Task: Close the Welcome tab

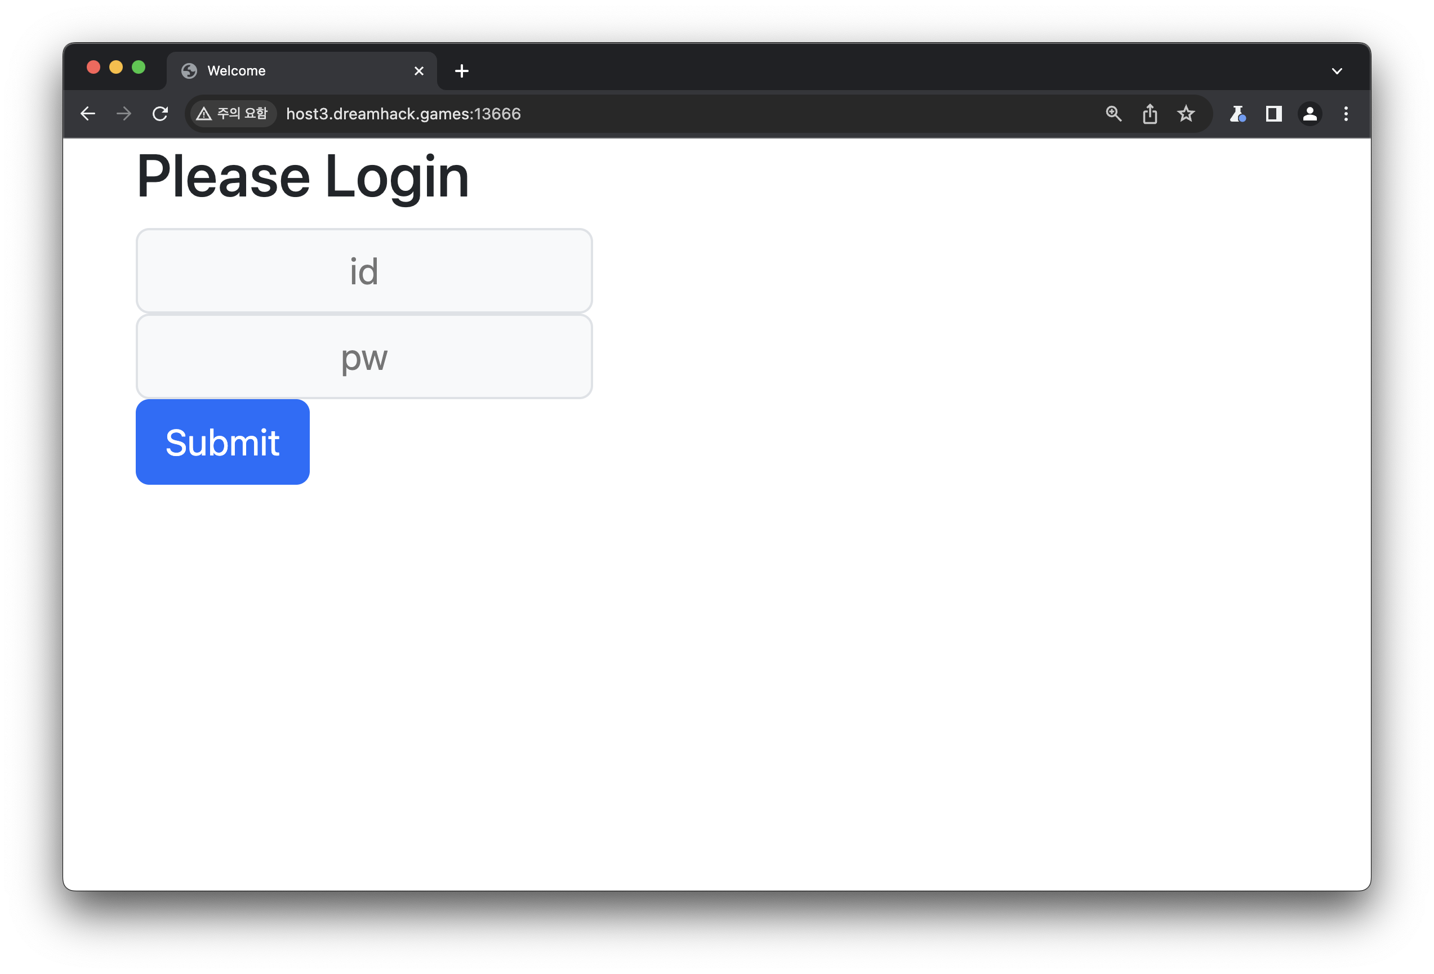Action: click(x=419, y=71)
